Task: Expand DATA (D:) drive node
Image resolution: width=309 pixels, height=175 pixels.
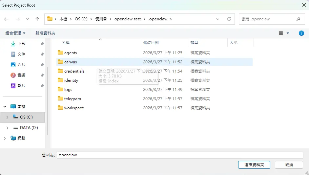Action: point(7,128)
